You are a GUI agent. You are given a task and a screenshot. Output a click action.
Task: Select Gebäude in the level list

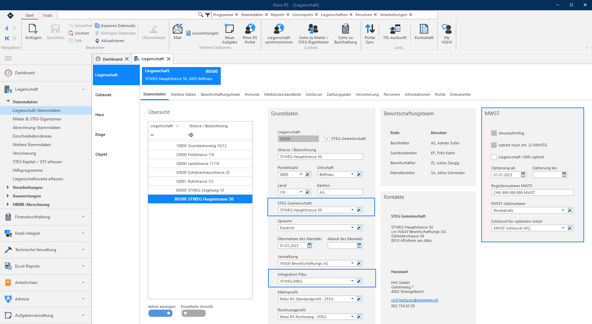[x=104, y=95]
